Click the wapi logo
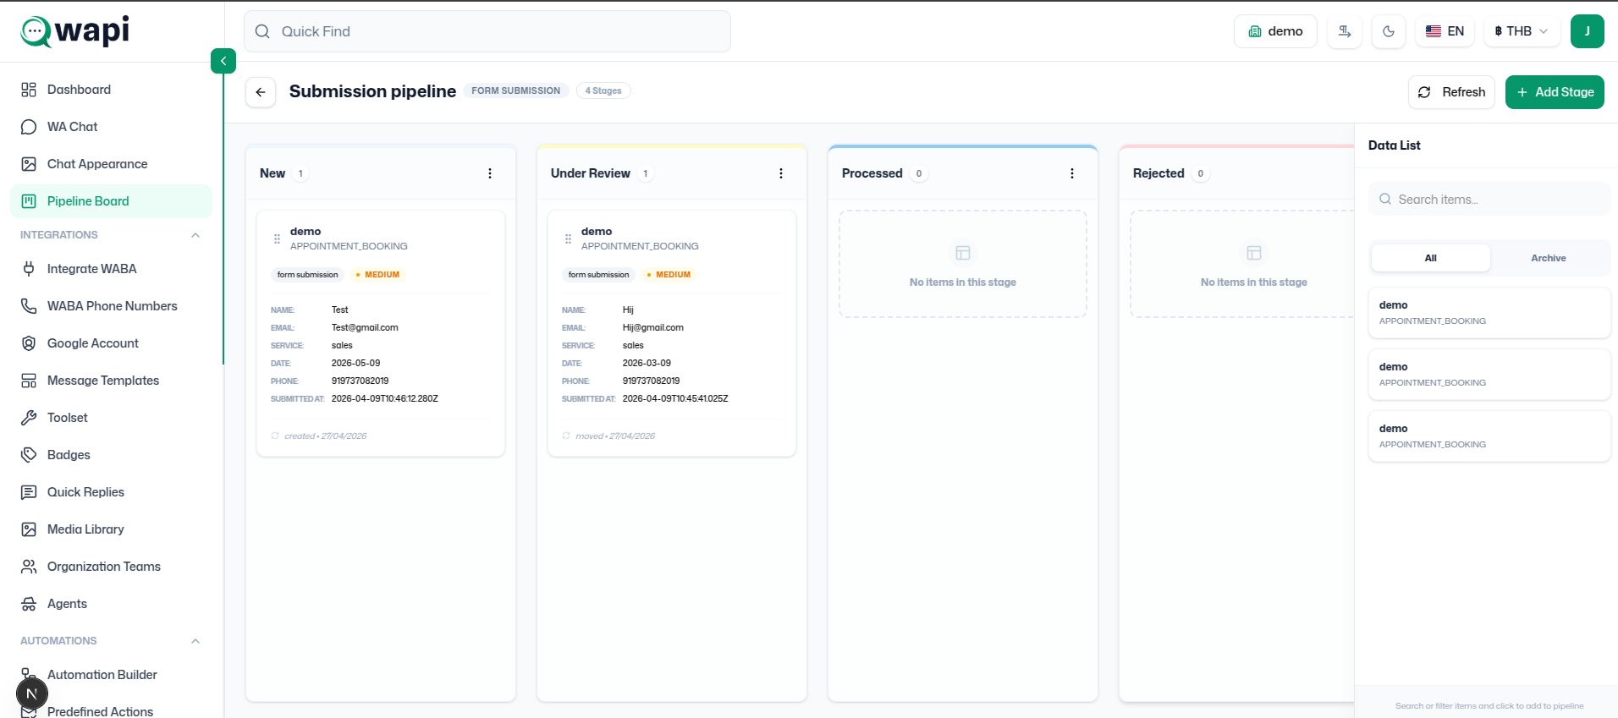The height and width of the screenshot is (718, 1618). point(75,31)
